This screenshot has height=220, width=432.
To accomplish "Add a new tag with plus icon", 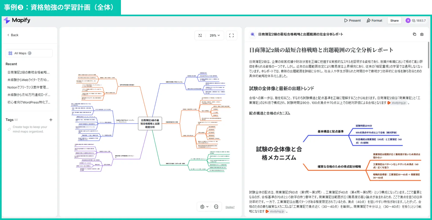I will tap(51, 120).
